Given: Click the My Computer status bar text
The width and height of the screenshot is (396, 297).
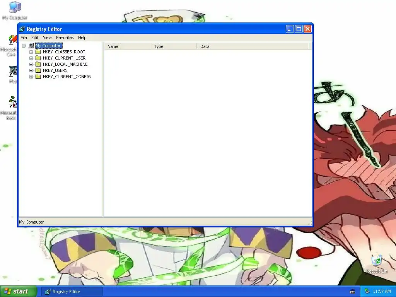Looking at the screenshot, I should click(x=31, y=222).
